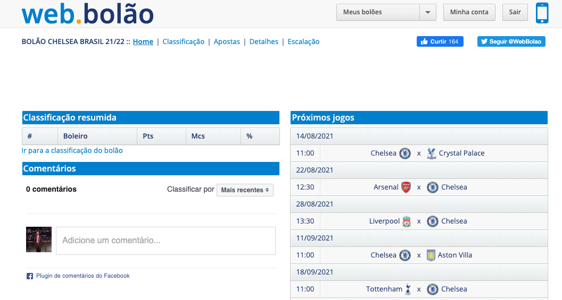Click the Aston Villa crest icon
Image resolution: width=562 pixels, height=300 pixels.
pyautogui.click(x=431, y=255)
